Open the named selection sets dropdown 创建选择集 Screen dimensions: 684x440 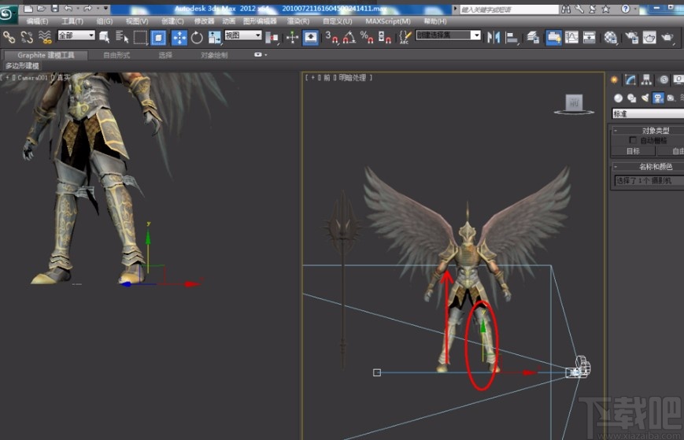tap(448, 35)
